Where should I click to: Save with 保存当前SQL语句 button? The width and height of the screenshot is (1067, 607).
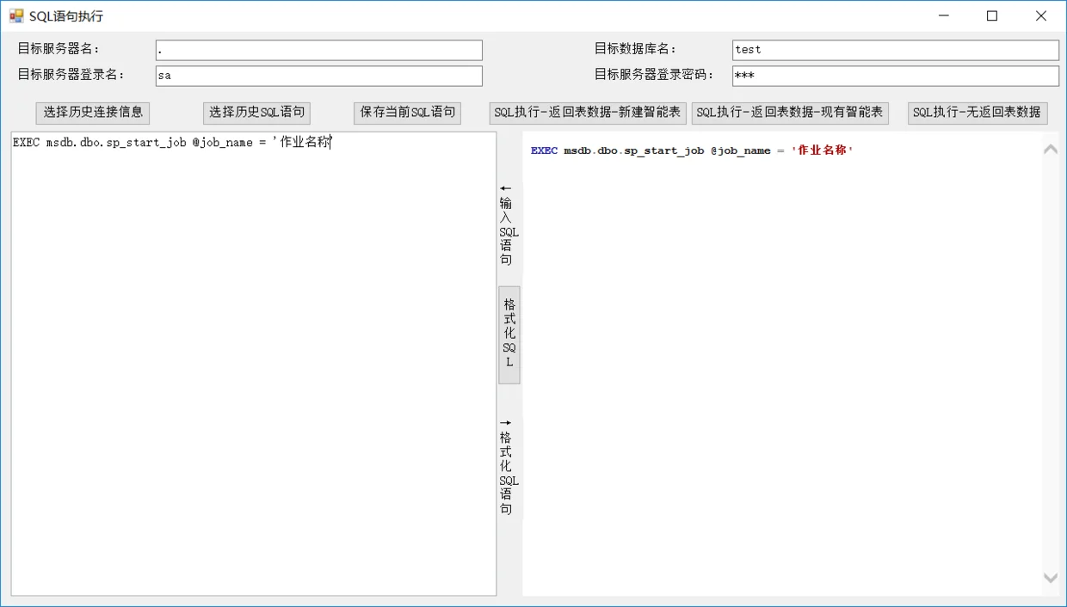point(408,113)
